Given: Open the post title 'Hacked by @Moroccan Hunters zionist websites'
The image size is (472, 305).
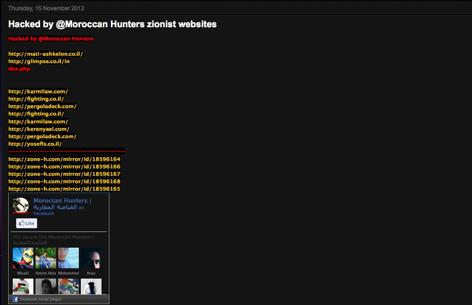Looking at the screenshot, I should 112,24.
